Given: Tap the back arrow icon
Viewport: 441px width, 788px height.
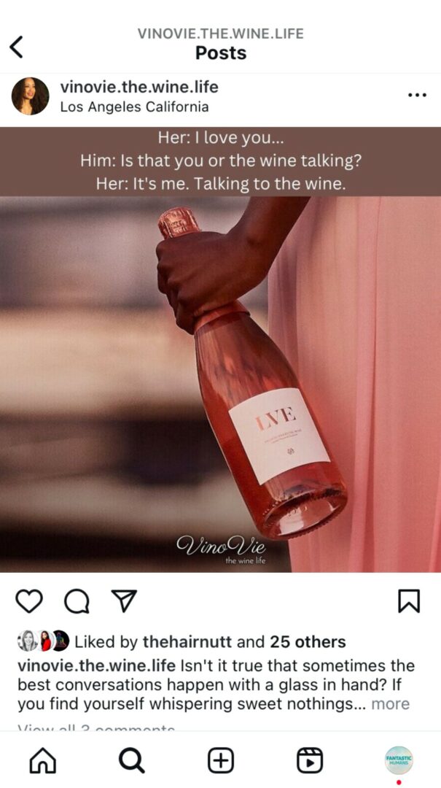Looking at the screenshot, I should tap(16, 47).
